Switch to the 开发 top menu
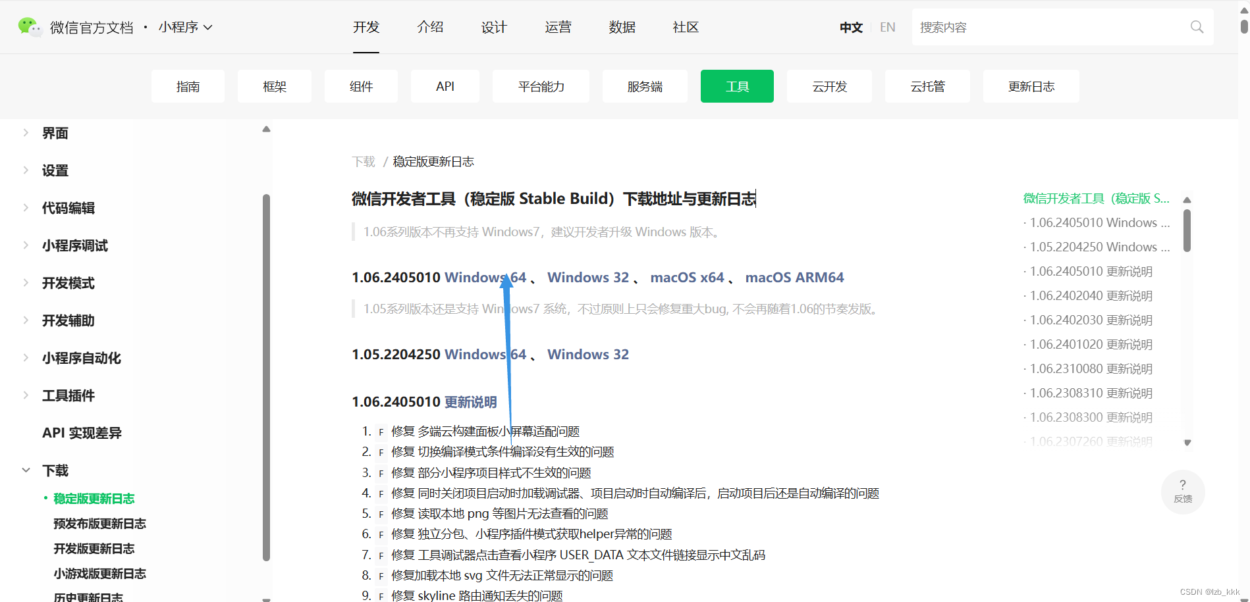The height and width of the screenshot is (602, 1250). [x=366, y=27]
